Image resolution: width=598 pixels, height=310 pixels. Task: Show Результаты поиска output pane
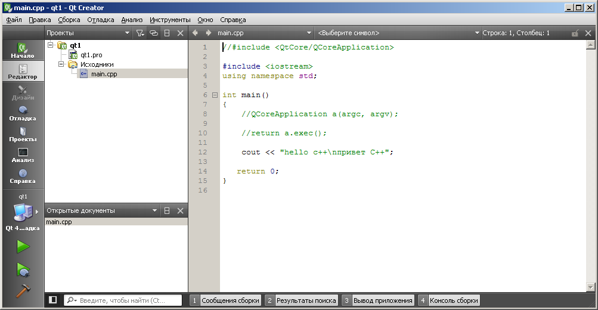click(x=301, y=300)
